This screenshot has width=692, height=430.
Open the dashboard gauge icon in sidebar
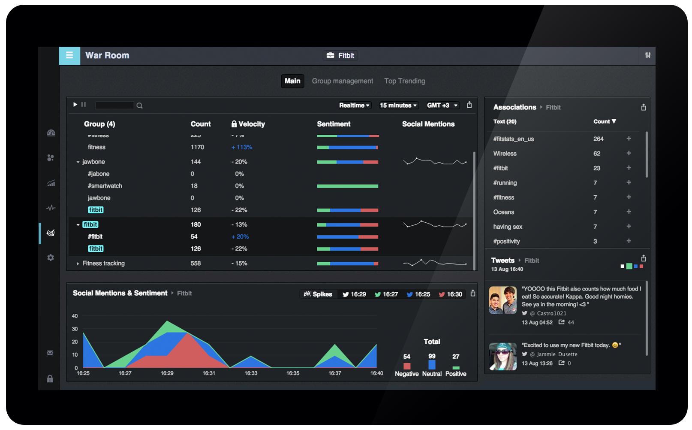pos(51,133)
